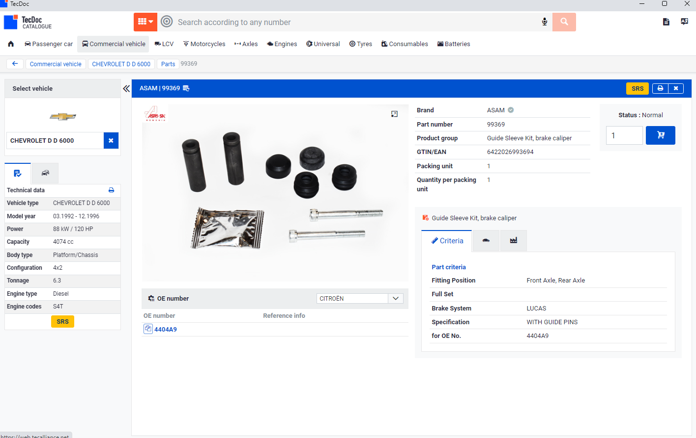The height and width of the screenshot is (438, 696).
Task: Go to the home icon
Action: point(11,44)
